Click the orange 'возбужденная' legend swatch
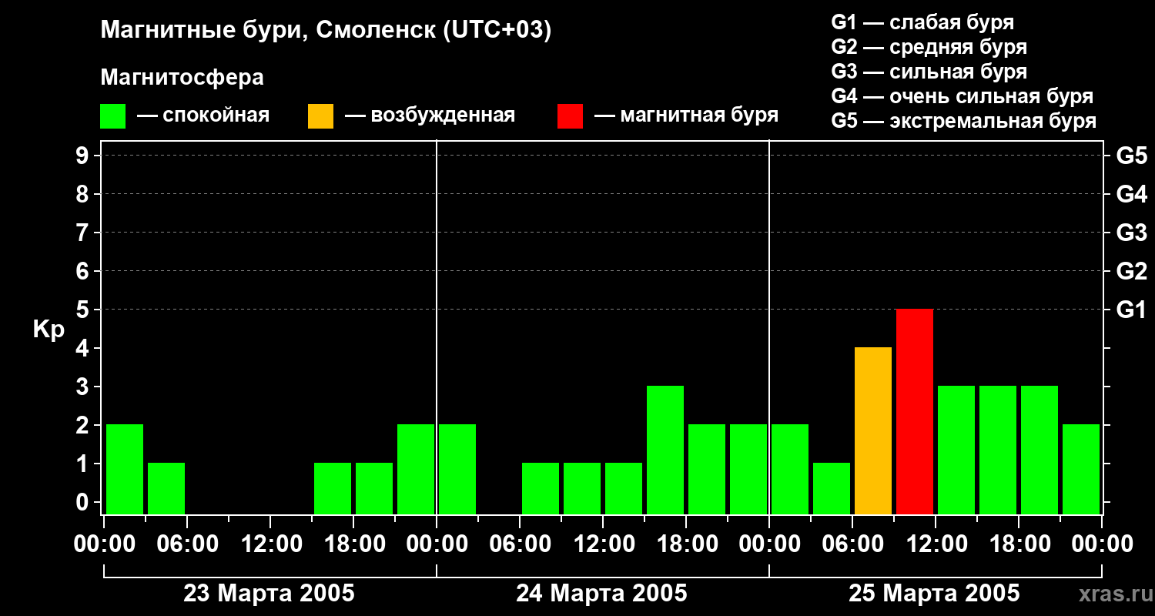The height and width of the screenshot is (616, 1155). (320, 115)
